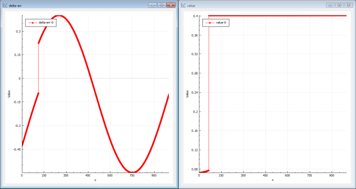Click the x axis title in delta-err plot
Image resolution: width=356 pixels, height=189 pixels.
click(x=95, y=180)
